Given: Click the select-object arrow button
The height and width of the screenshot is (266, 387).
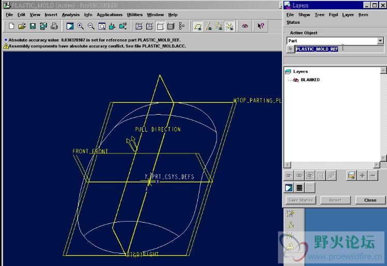Looking at the screenshot, I should point(290,49).
